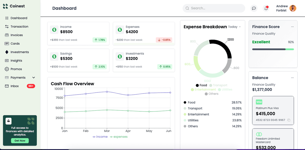This screenshot has height=150, width=305.
Task: Click Andrew Forbist's profile avatar
Action: (293, 8)
